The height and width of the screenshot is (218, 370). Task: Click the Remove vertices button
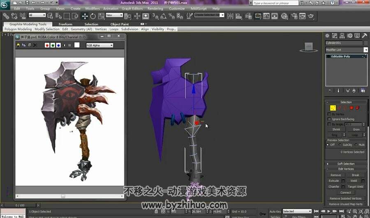pyautogui.click(x=335, y=175)
